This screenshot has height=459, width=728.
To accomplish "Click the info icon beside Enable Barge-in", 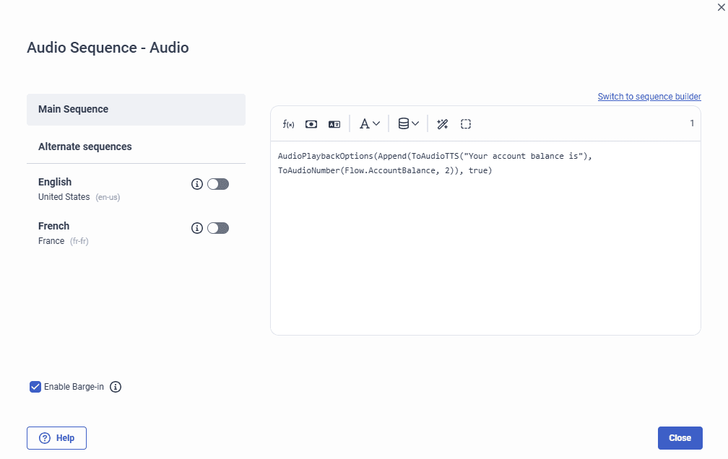I will coord(116,387).
